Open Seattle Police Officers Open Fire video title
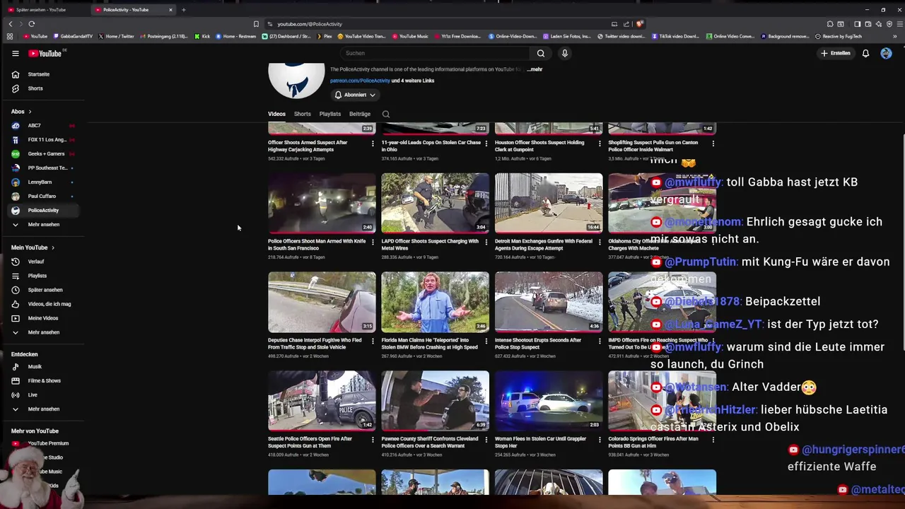Screen dimensions: 905x509 pyautogui.click(x=310, y=442)
